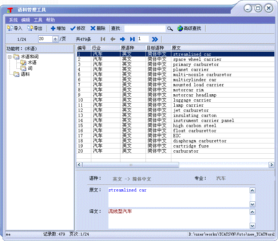Go to last page arrow
The image size is (278, 241).
132,39
